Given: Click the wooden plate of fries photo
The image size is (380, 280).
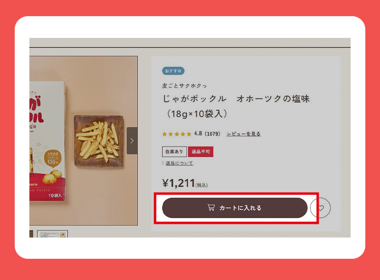Looking at the screenshot, I should coord(99,141).
